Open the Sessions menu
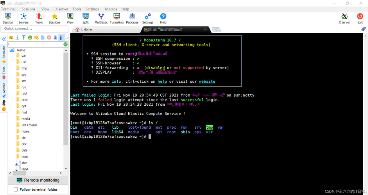The image size is (368, 195). [29, 9]
